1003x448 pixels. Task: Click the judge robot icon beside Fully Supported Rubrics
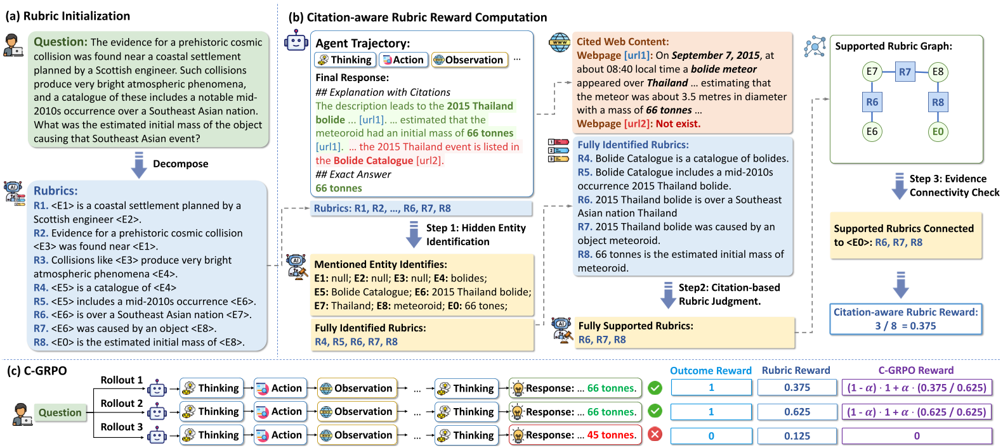[561, 330]
